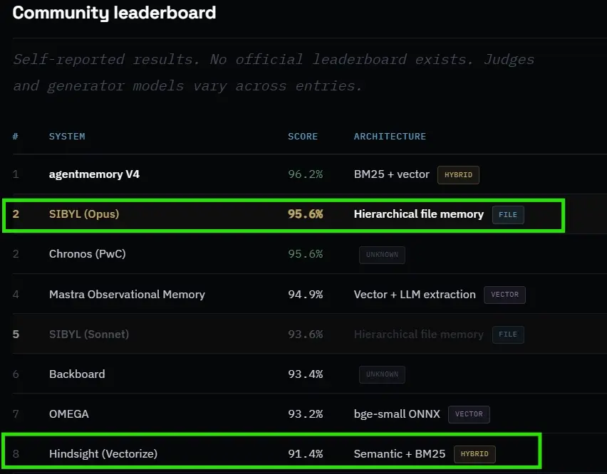
Task: Click FILE badge in SIBYL (Sonnet) row
Action: pyautogui.click(x=508, y=335)
